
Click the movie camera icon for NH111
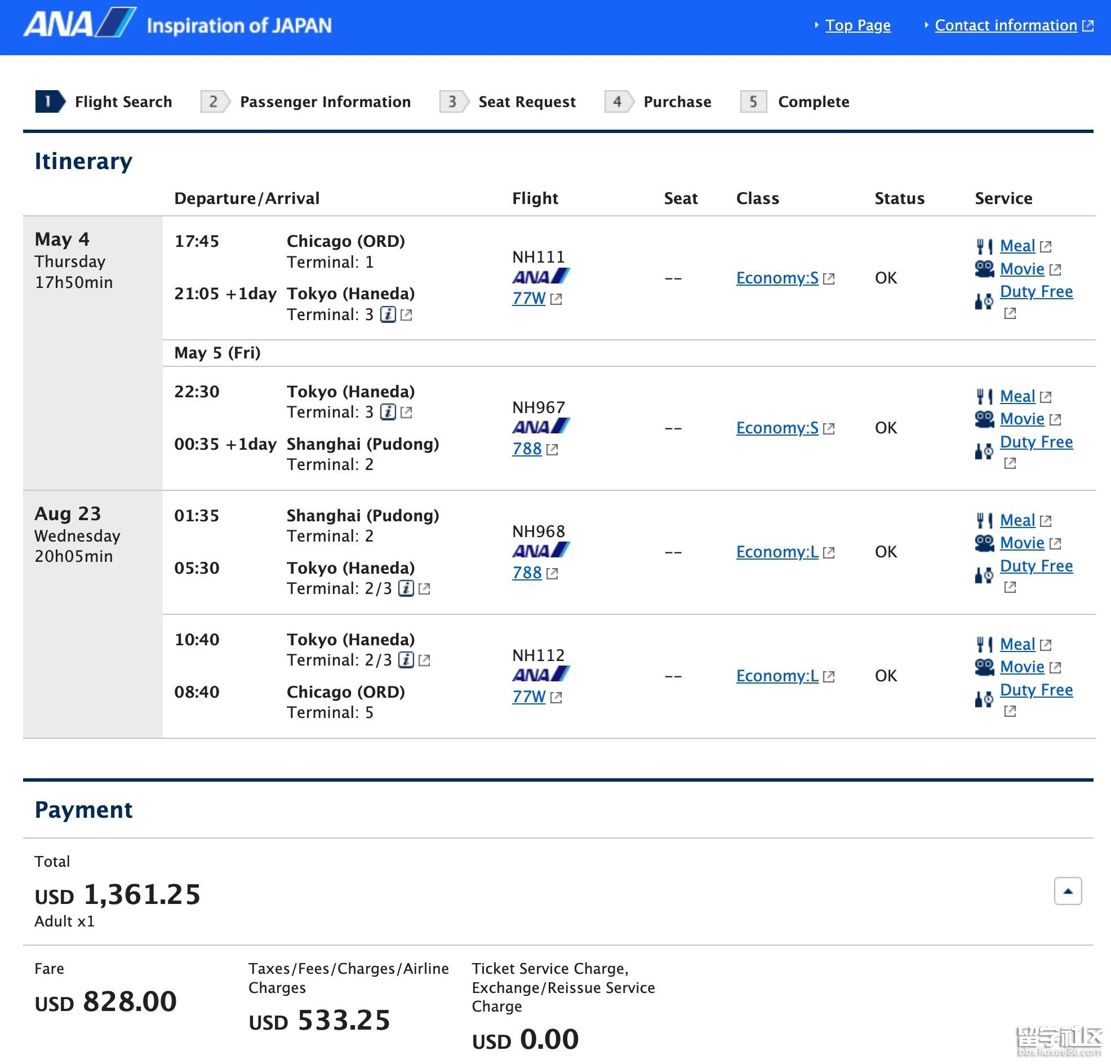[x=984, y=269]
